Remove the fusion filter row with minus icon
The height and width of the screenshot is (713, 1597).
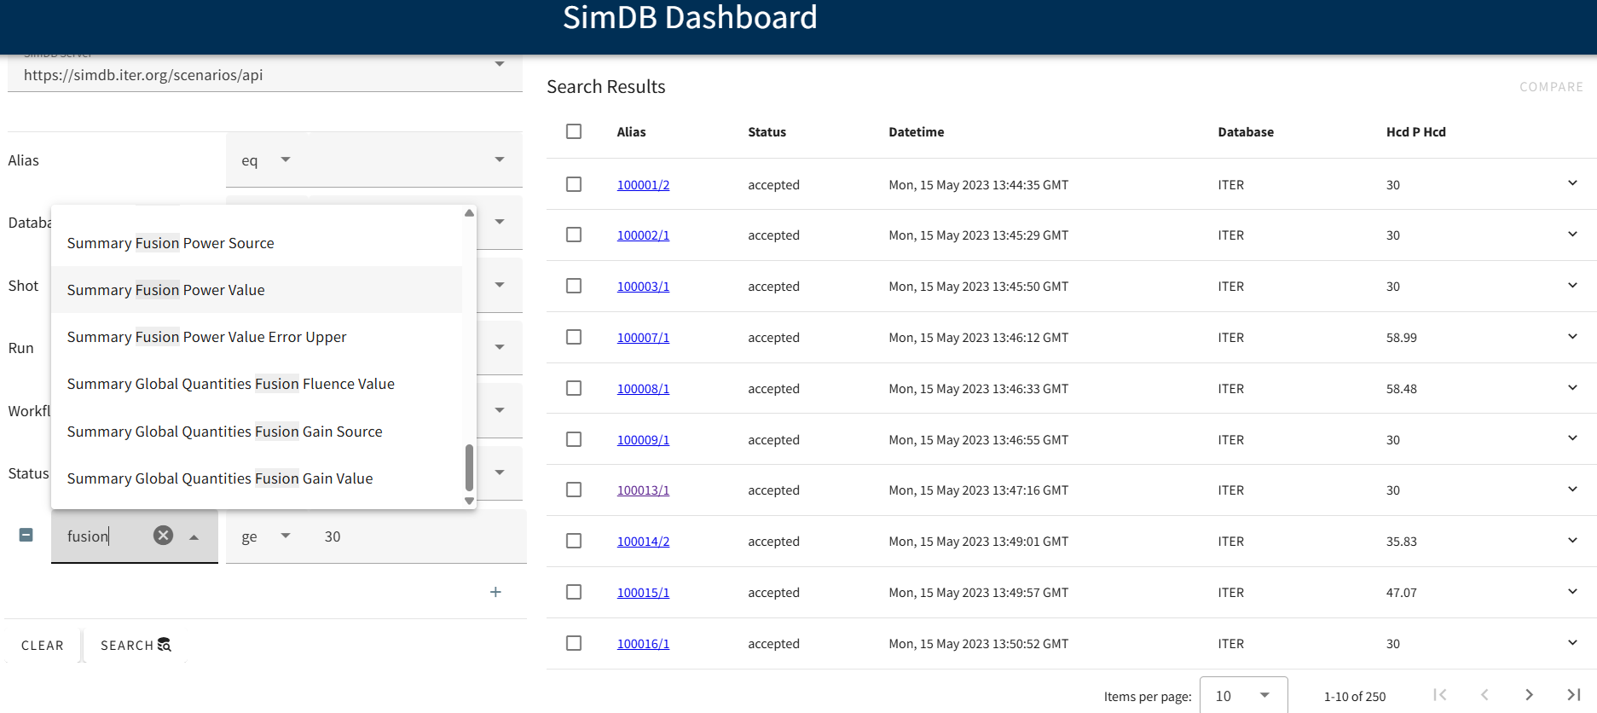tap(26, 536)
